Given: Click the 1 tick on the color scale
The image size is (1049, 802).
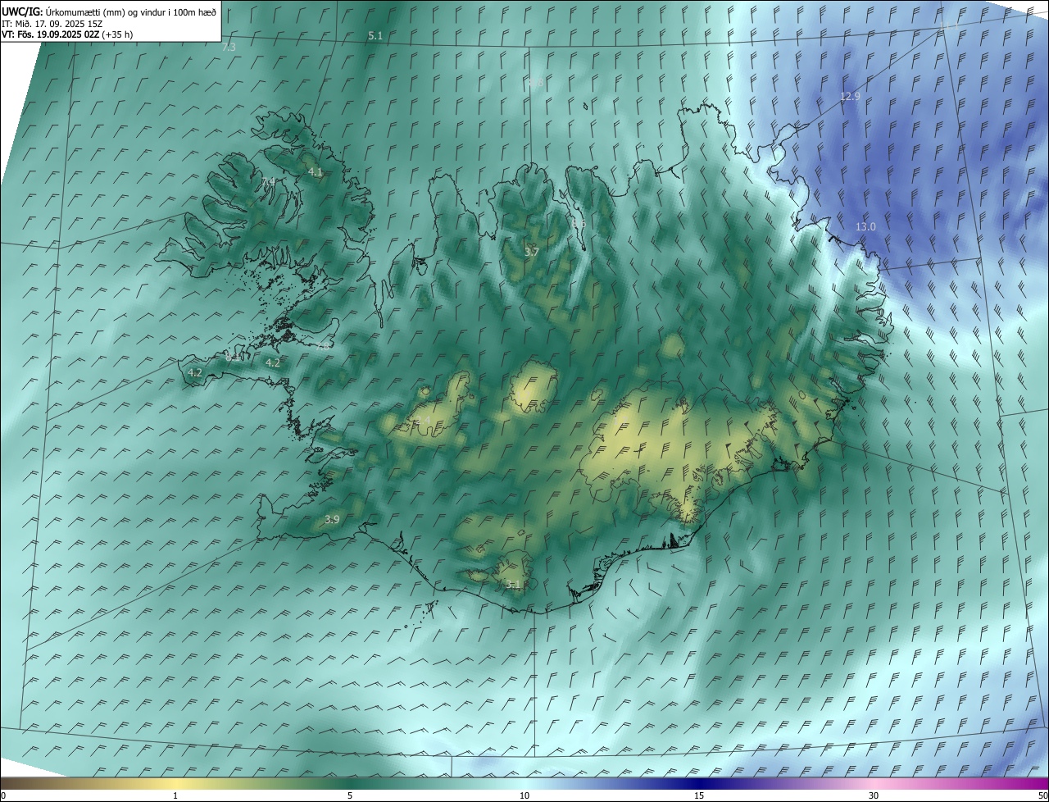Looking at the screenshot, I should tap(175, 796).
